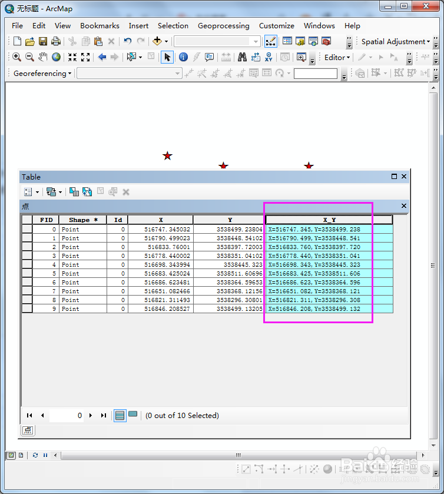Open the ArcToolbox red toolbox icon
Image resolution: width=444 pixels, height=494 pixels.
click(x=326, y=41)
